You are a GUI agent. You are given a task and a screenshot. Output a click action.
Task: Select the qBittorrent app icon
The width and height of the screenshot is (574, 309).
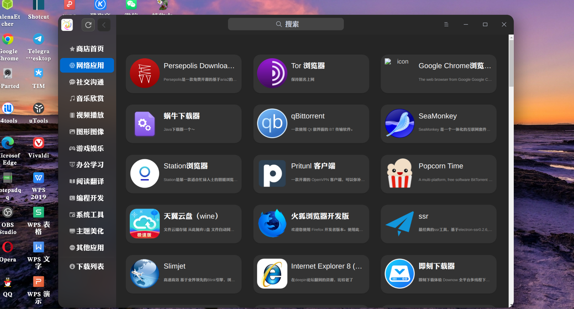pyautogui.click(x=272, y=124)
